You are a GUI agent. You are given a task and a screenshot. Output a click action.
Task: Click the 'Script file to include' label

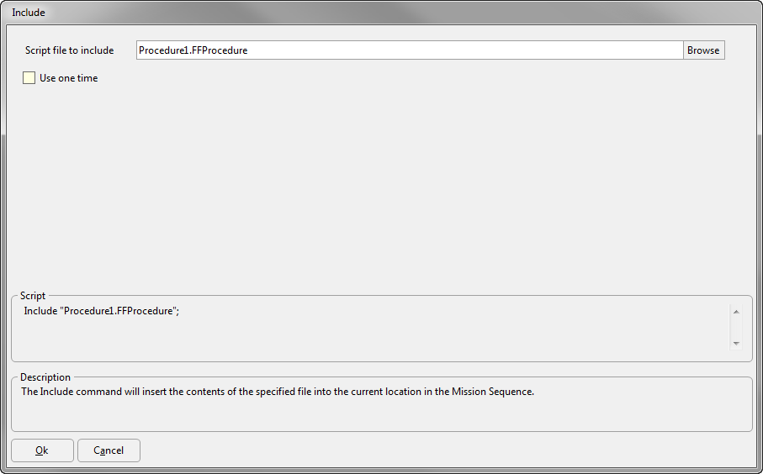coord(70,50)
